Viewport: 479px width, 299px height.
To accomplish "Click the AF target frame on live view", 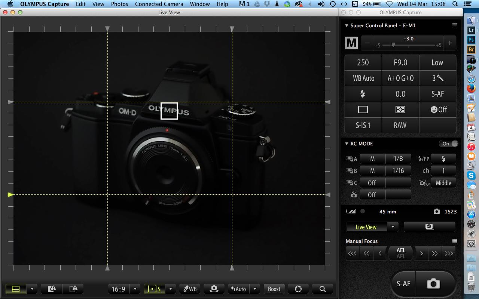I will tap(169, 111).
